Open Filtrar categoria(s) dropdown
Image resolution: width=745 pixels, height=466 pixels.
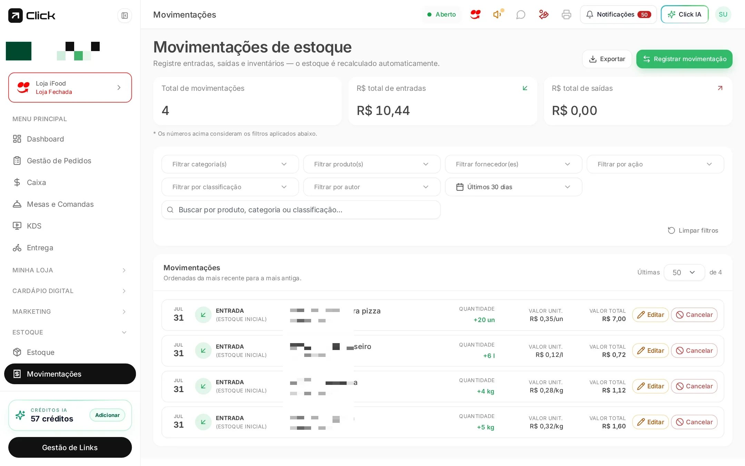230,164
